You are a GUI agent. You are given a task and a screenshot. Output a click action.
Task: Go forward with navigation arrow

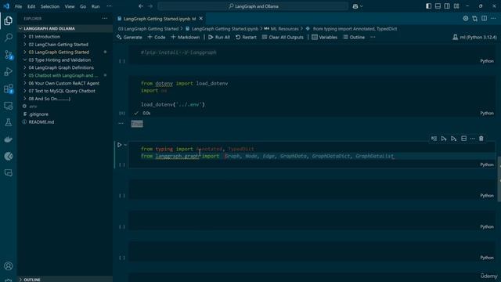pos(150,6)
